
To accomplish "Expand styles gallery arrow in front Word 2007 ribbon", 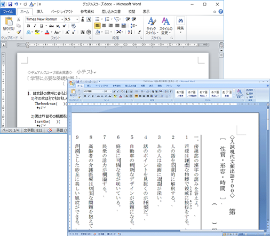I will (x=234, y=96).
